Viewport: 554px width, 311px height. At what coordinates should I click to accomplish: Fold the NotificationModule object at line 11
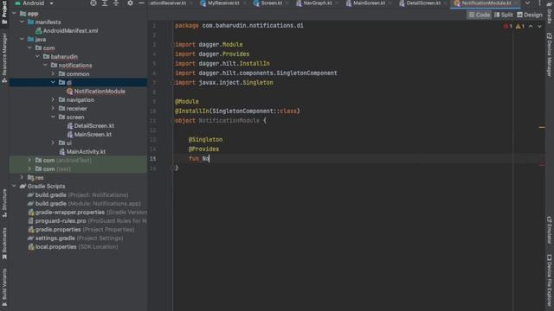click(173, 121)
